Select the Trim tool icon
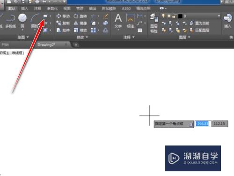The width and height of the screenshot is (234, 176). click(x=93, y=16)
